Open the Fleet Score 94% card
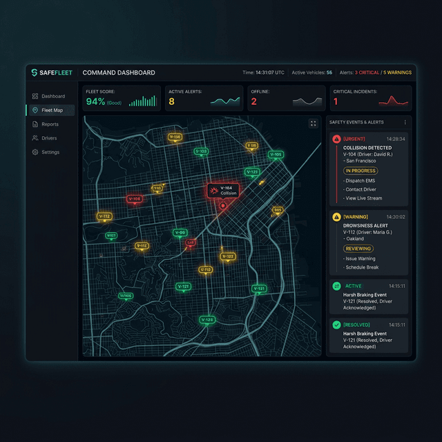Image resolution: width=442 pixels, height=442 pixels. pos(122,98)
